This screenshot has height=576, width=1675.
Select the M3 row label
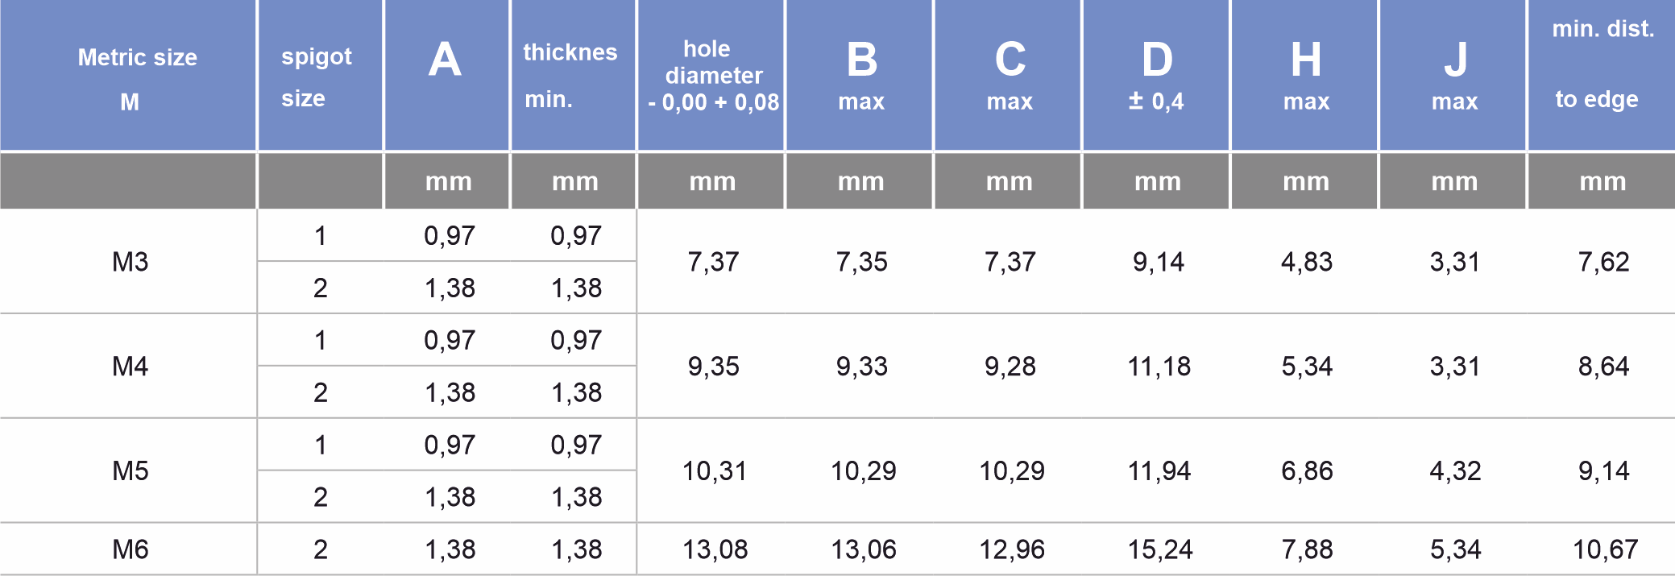(130, 262)
